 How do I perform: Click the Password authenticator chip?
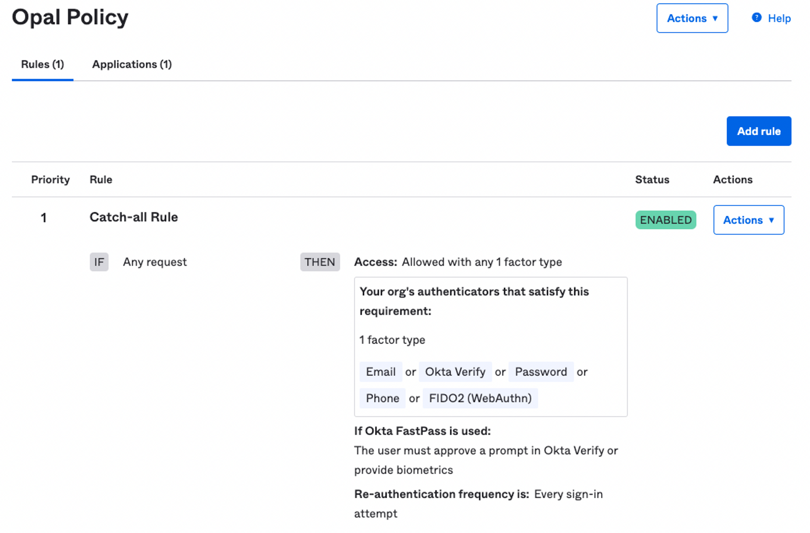[540, 372]
